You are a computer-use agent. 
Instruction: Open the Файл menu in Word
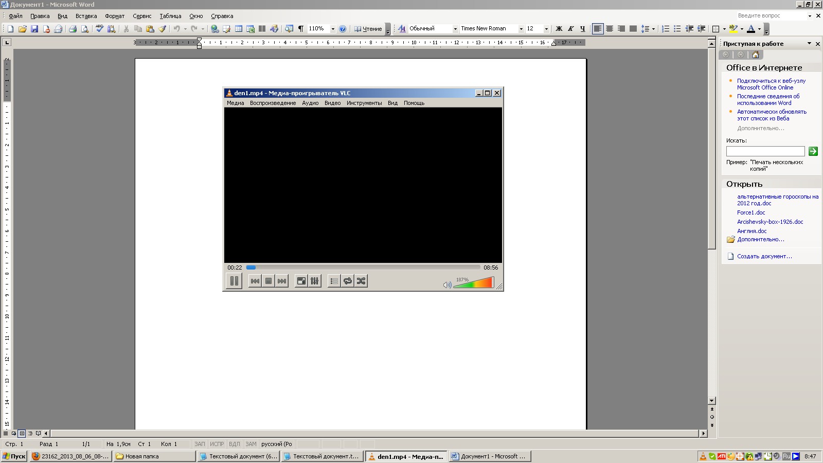[x=15, y=16]
